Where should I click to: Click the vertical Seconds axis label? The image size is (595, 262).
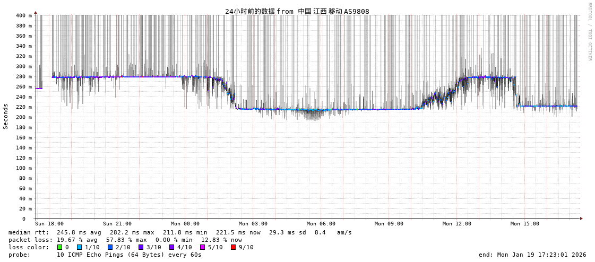point(6,116)
